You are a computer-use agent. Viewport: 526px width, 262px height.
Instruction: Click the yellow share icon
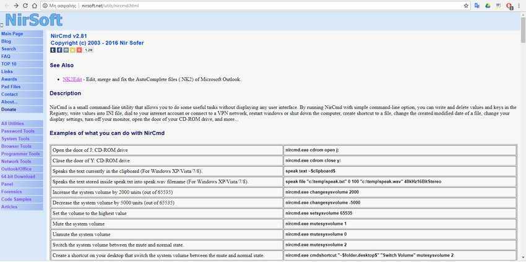72,50
